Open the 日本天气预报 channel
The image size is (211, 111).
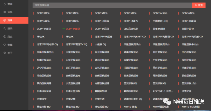73,91
